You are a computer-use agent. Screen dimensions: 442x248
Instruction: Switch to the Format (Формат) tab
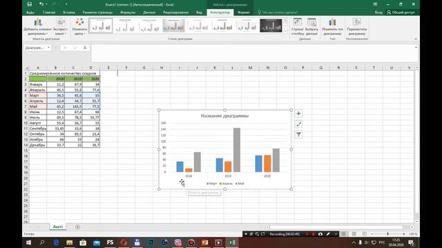pyautogui.click(x=244, y=12)
